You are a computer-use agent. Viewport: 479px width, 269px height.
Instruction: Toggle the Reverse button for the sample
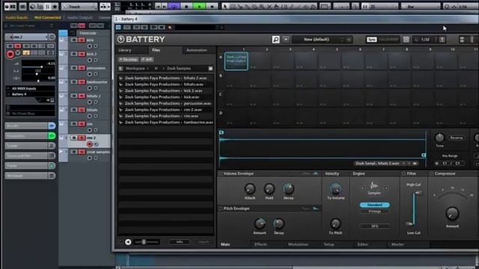[x=456, y=137]
